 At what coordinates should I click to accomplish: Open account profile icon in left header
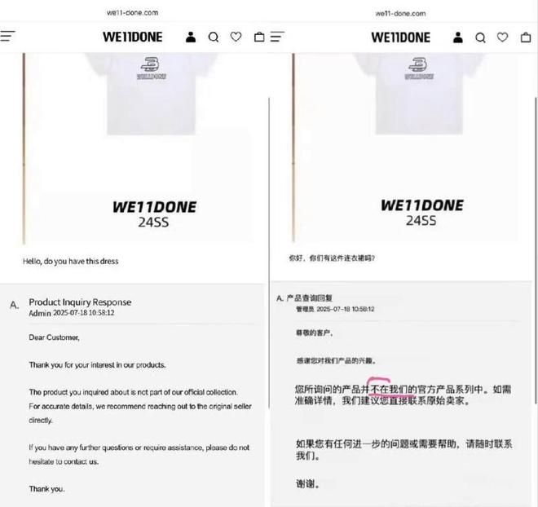click(191, 37)
